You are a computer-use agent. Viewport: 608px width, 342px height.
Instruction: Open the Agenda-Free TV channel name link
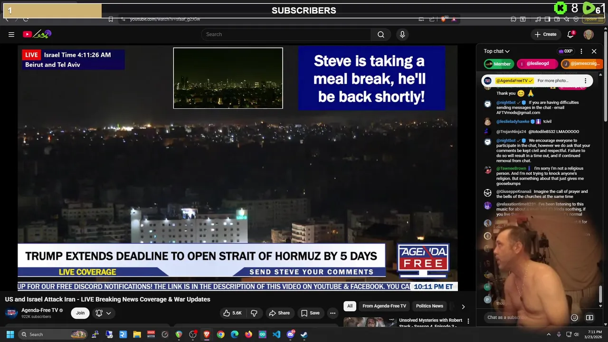[x=39, y=310]
